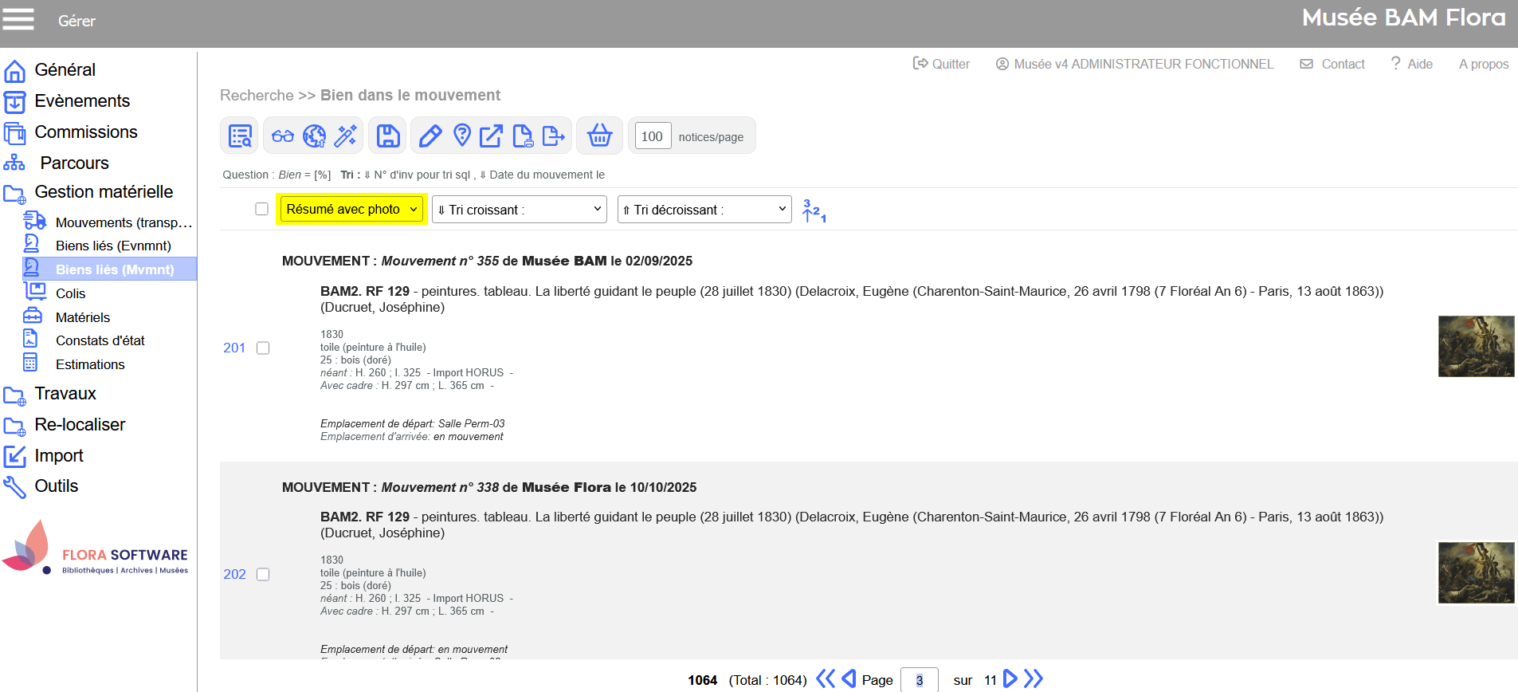Click the numbered sort order icon
1518x692 pixels.
pos(814,210)
